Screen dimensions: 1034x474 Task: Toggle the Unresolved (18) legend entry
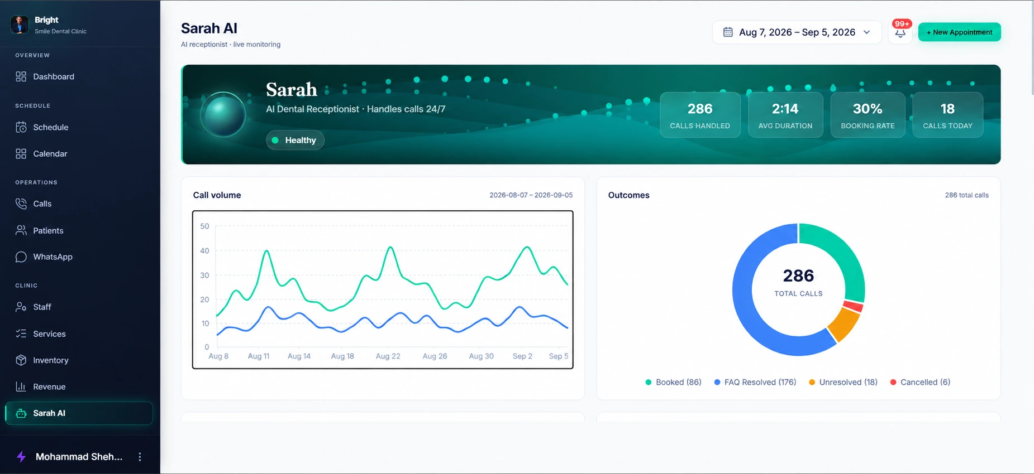pyautogui.click(x=843, y=382)
